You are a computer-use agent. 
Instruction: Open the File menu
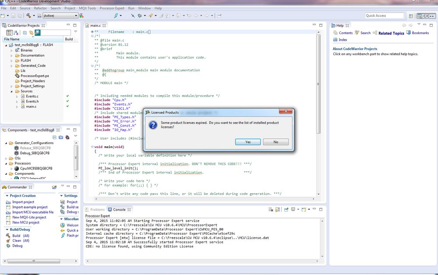coord(4,8)
